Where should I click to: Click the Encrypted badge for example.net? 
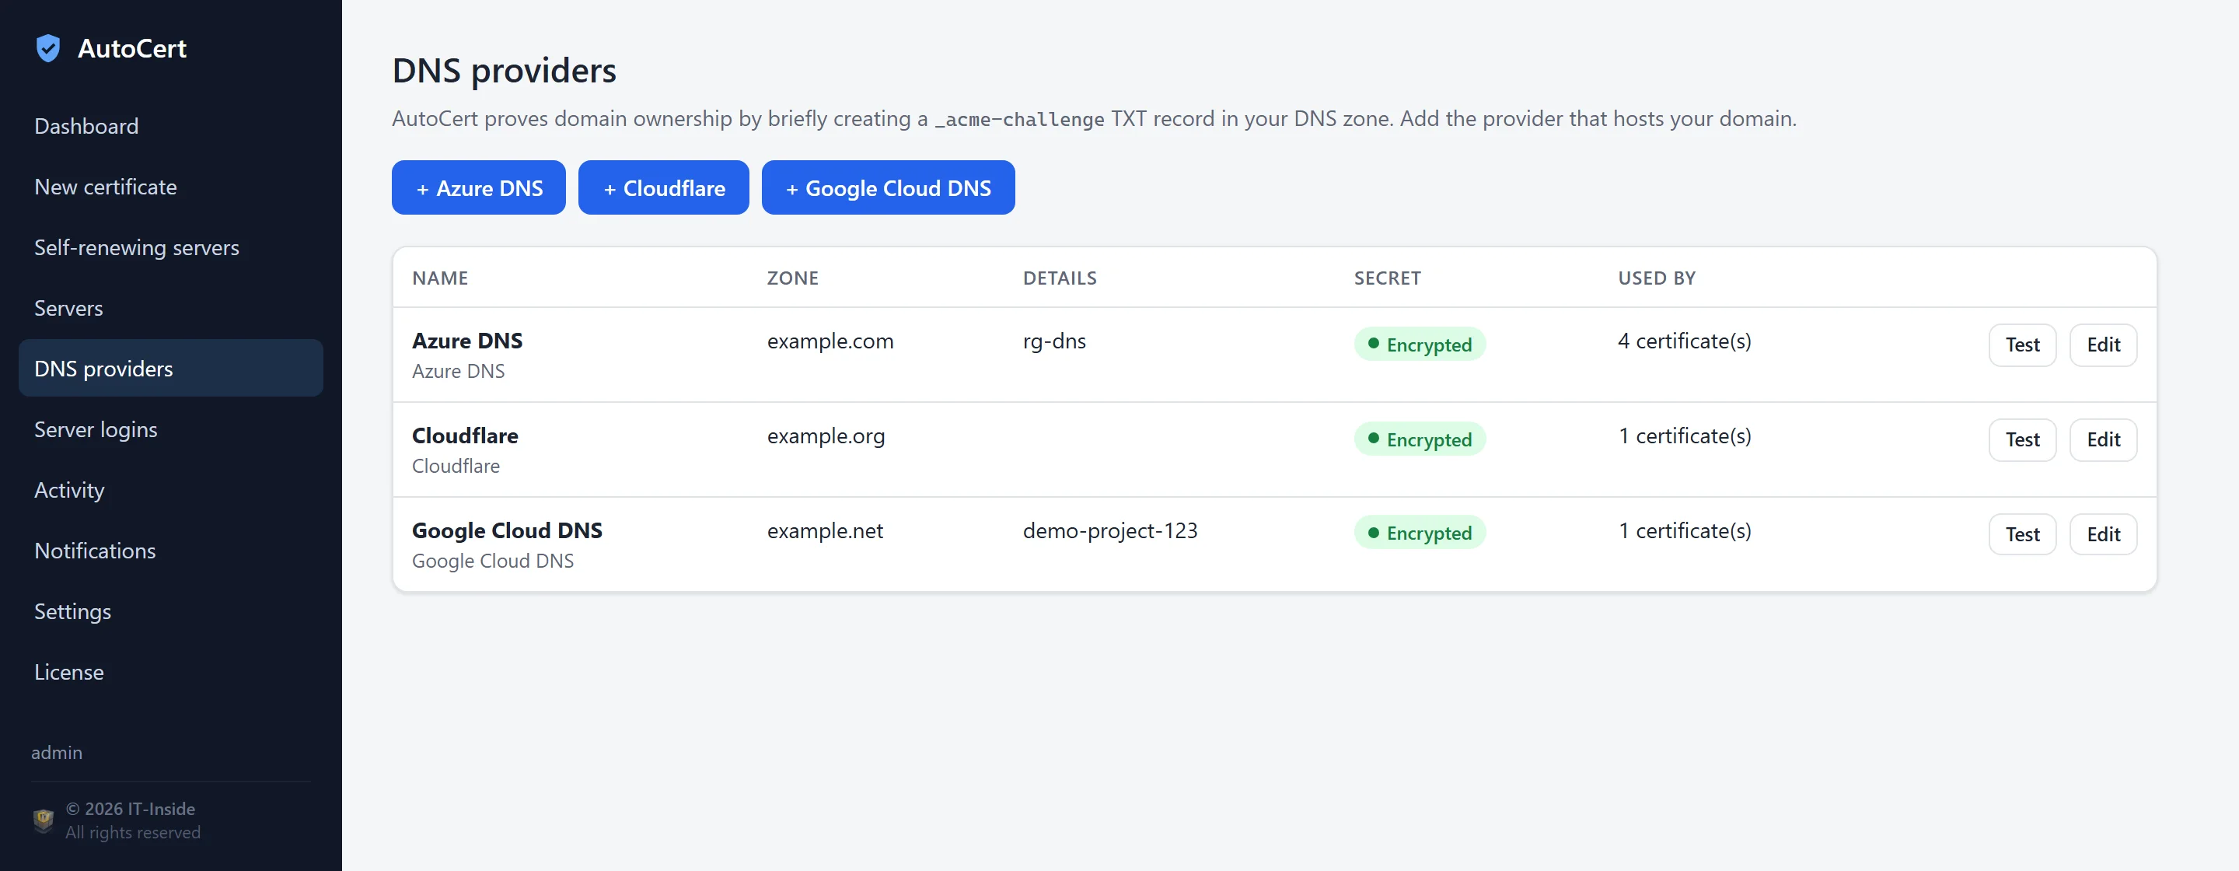pyautogui.click(x=1420, y=533)
